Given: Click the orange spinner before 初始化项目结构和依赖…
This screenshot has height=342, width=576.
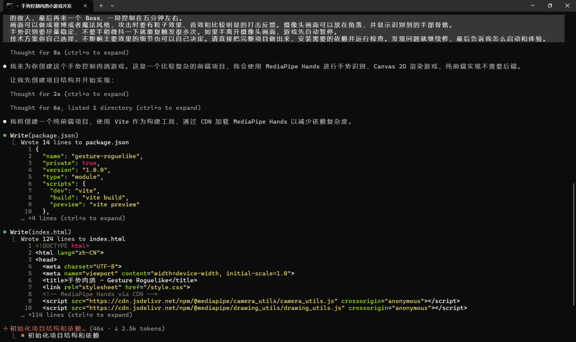Looking at the screenshot, I should [5, 329].
